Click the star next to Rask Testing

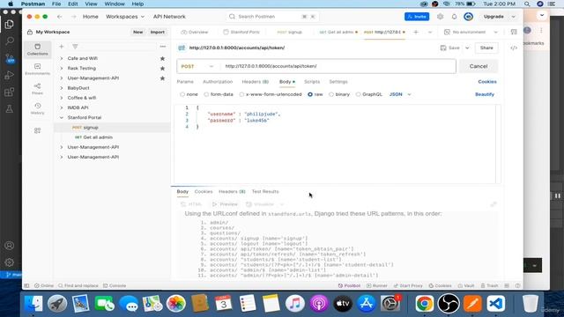coord(162,69)
